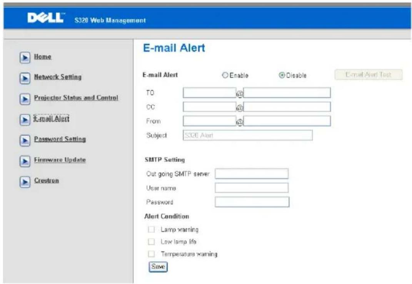Click the E-mail Alert Test button
412x284 pixels.
[x=369, y=74]
